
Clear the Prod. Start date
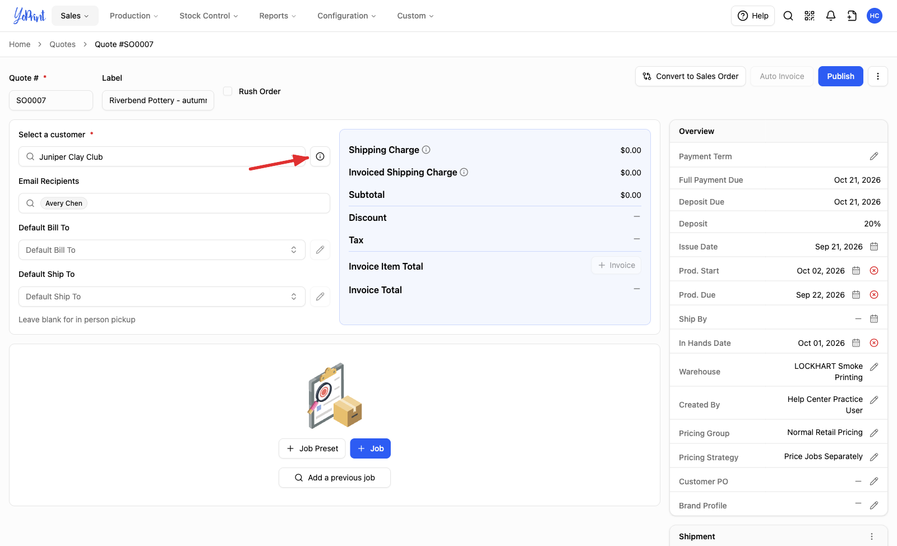tap(874, 271)
